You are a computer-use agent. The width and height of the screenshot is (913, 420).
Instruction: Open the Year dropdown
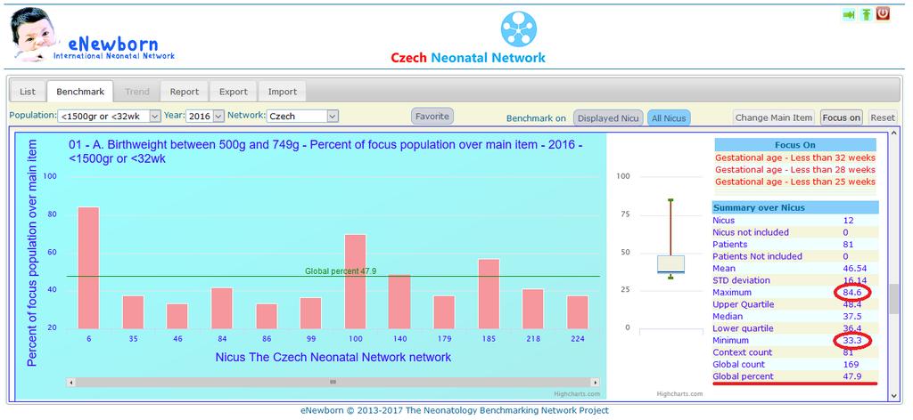coord(205,117)
